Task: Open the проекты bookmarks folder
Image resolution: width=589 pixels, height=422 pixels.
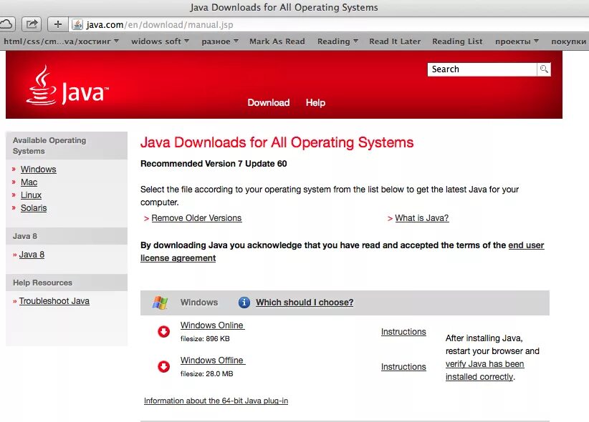Action: [x=517, y=41]
